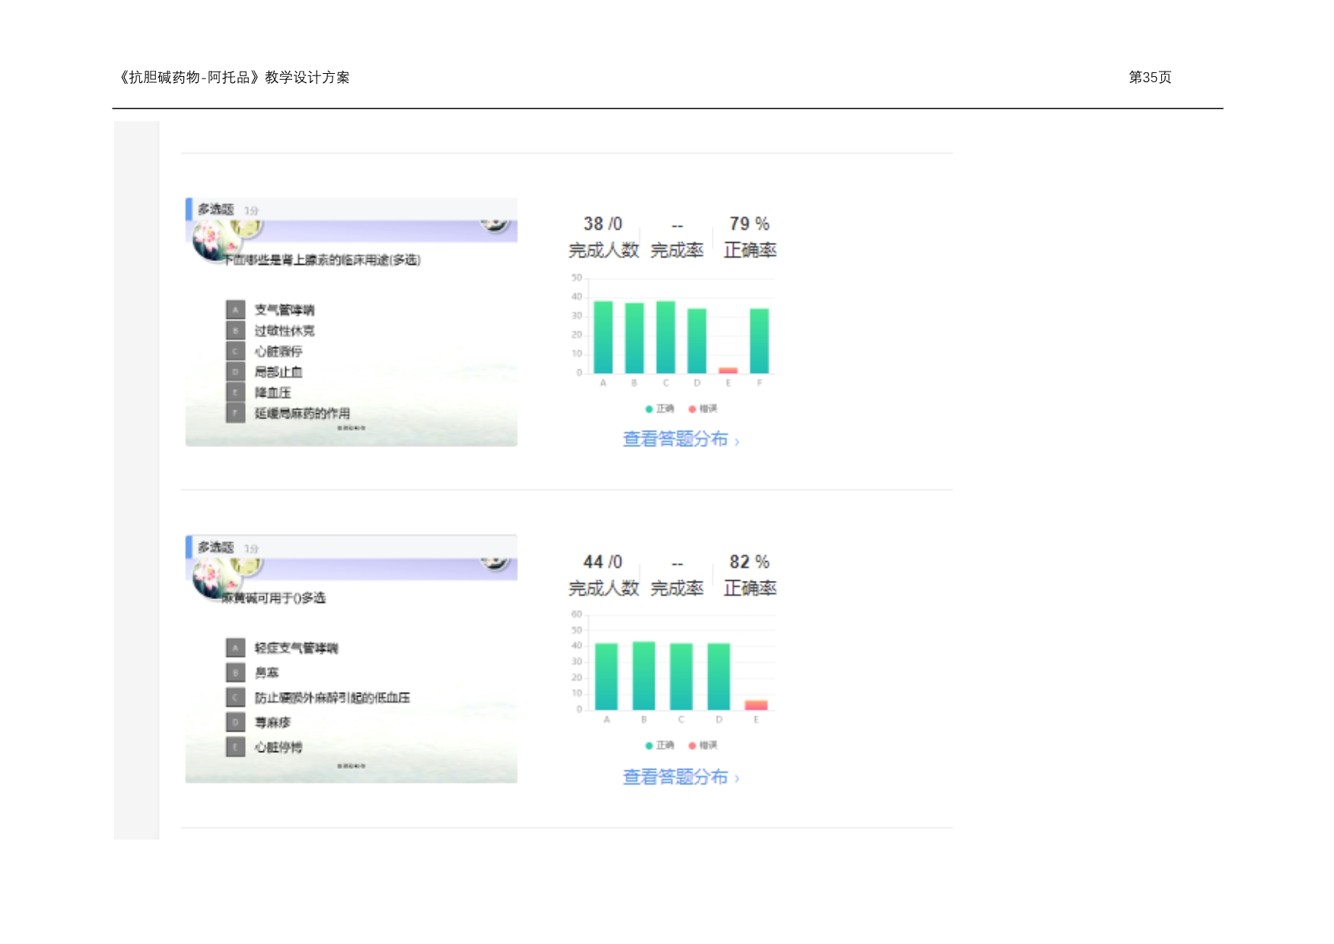
Task: Click option C text 防止硬膜外麻醉引起的低血压
Action: point(332,697)
